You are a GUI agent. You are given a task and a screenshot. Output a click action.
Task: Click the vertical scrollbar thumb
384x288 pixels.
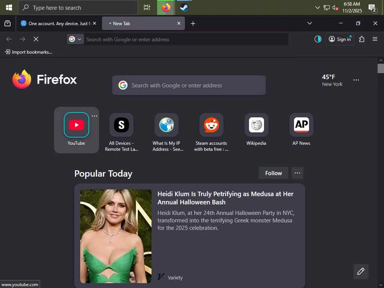pos(381,68)
